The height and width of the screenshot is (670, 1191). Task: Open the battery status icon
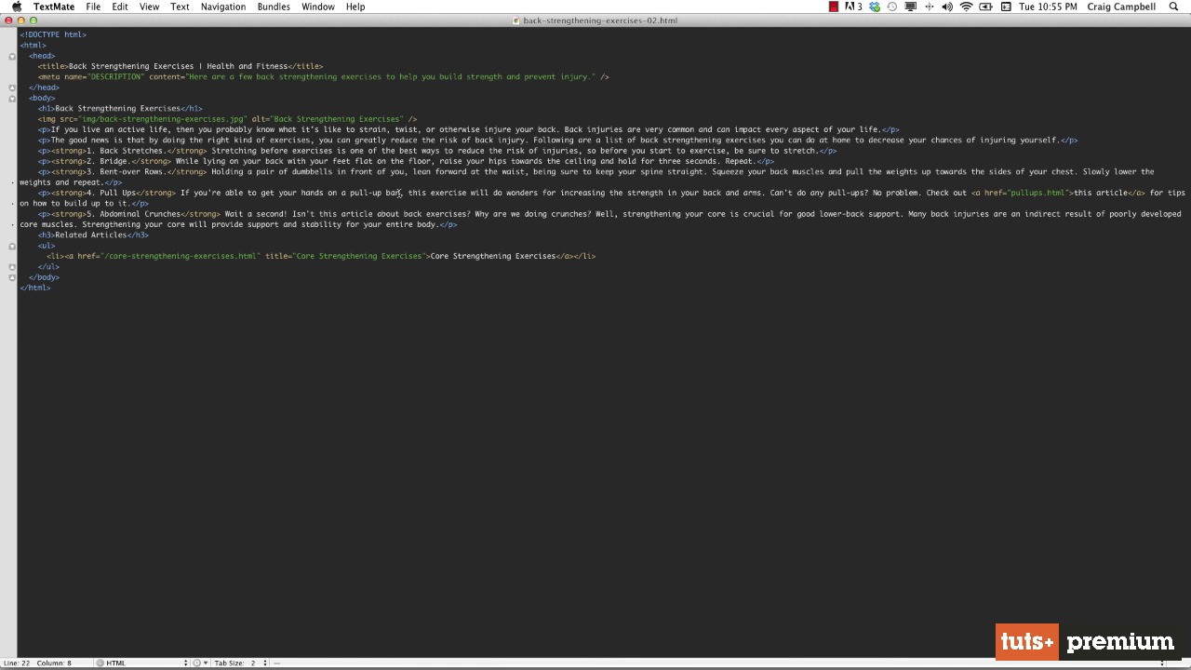986,7
